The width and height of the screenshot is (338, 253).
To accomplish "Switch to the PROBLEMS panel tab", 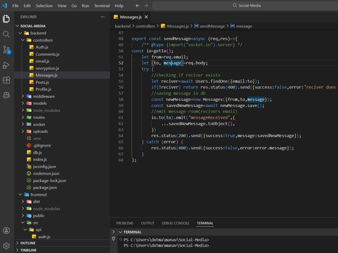I will (125, 223).
